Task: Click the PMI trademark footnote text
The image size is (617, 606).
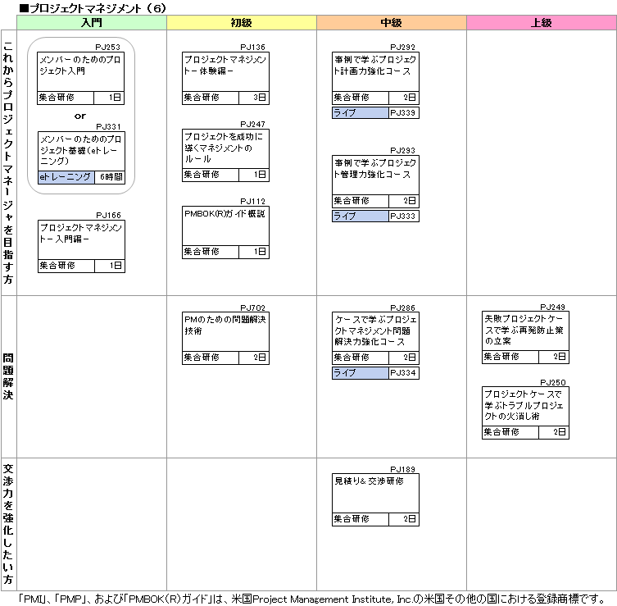Action: pyautogui.click(x=312, y=599)
